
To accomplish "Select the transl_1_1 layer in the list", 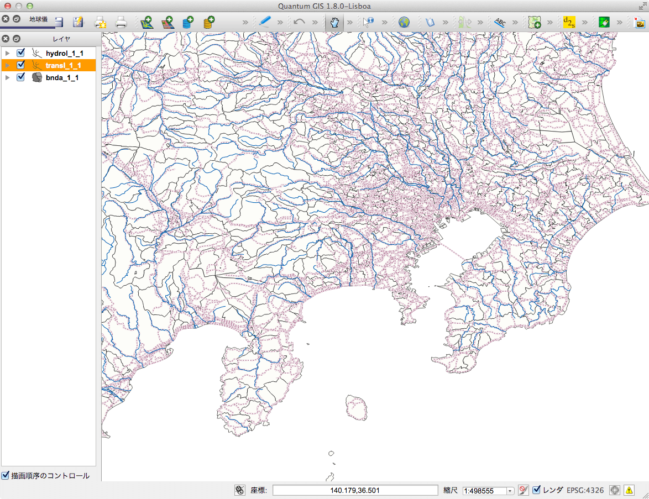I will click(64, 65).
